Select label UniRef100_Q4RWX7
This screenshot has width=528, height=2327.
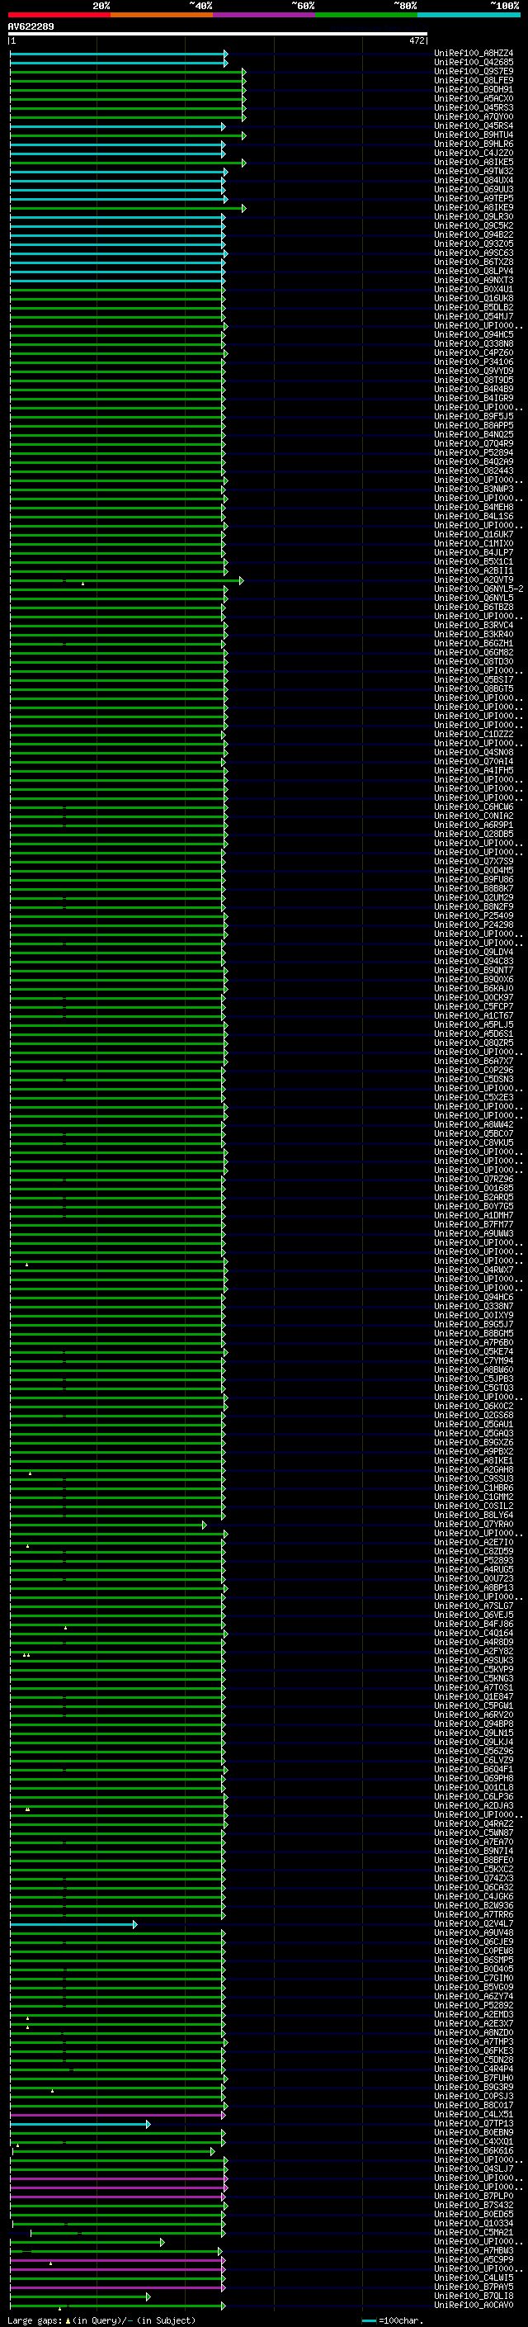(474, 1270)
